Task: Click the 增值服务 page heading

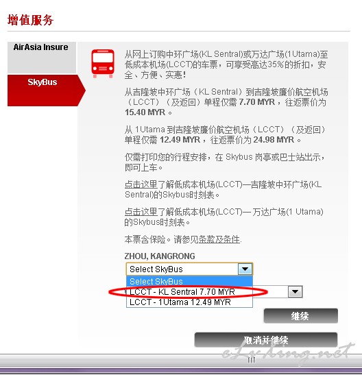Action: click(30, 20)
